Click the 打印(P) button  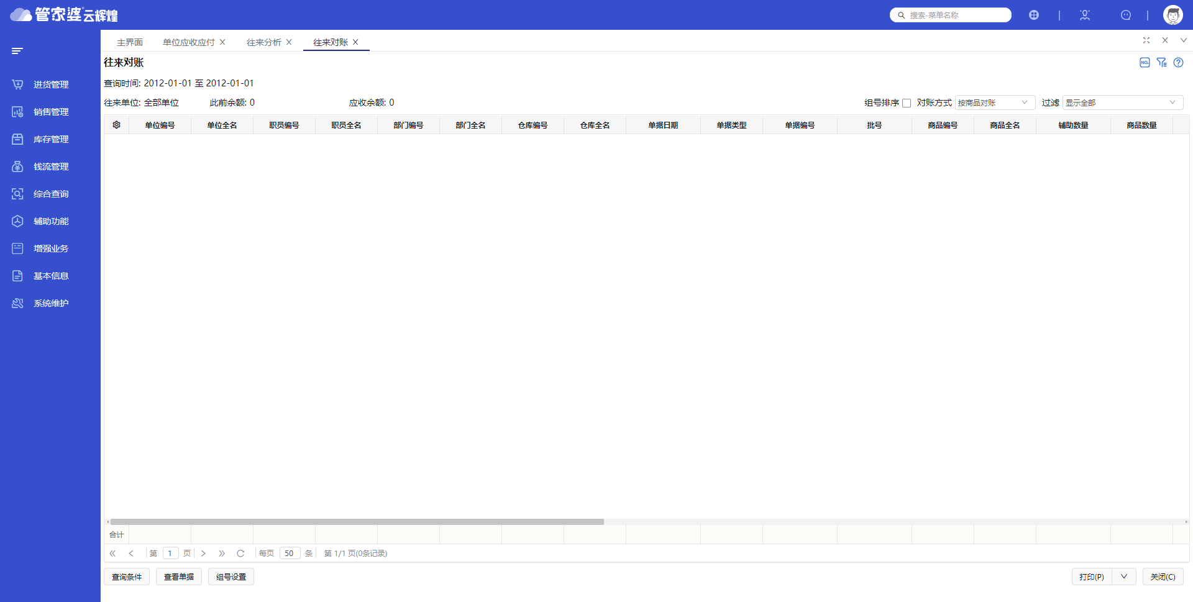[1092, 577]
